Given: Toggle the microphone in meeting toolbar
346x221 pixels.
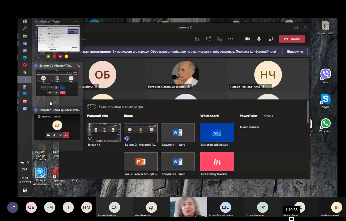Looking at the screenshot, I should point(259,39).
